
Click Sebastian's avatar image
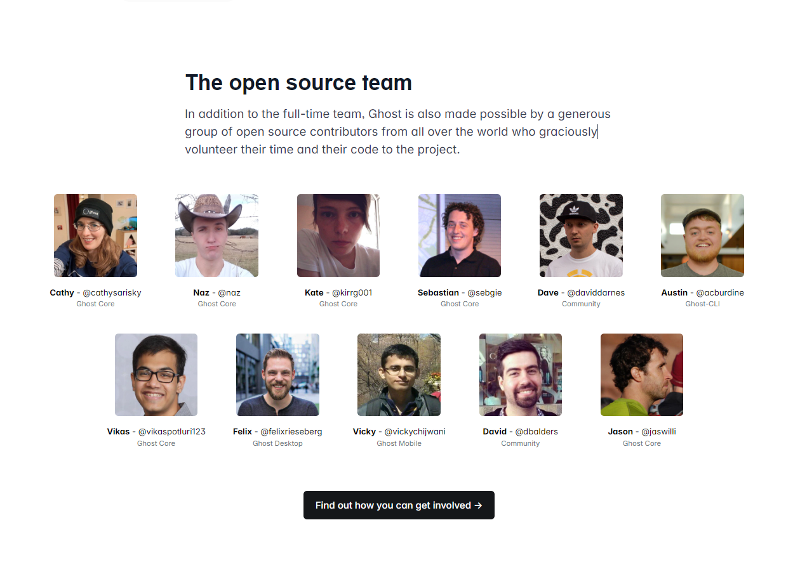[460, 235]
